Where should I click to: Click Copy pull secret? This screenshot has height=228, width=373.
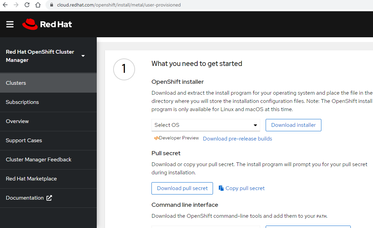click(245, 188)
